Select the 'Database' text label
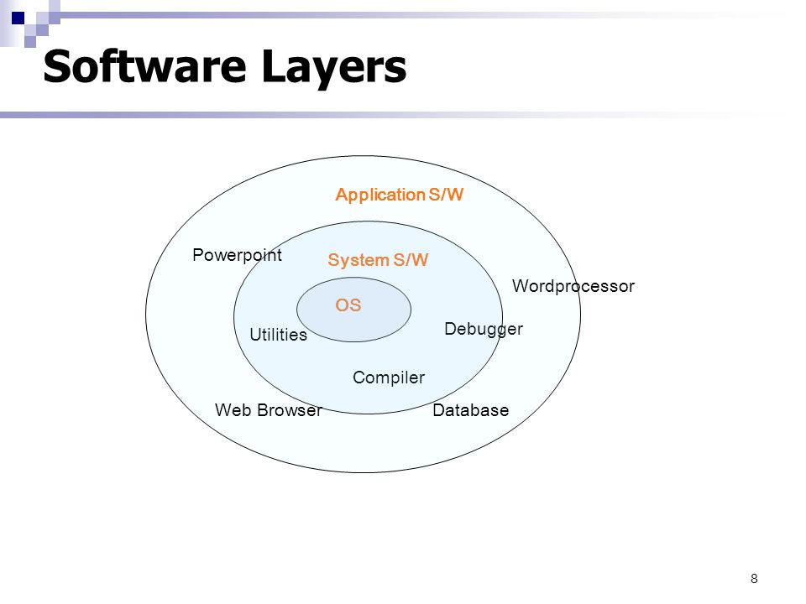 click(471, 410)
